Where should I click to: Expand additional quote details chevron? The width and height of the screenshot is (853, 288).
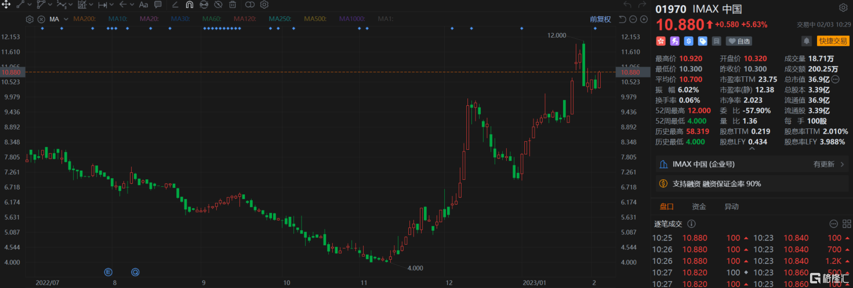pos(751,150)
